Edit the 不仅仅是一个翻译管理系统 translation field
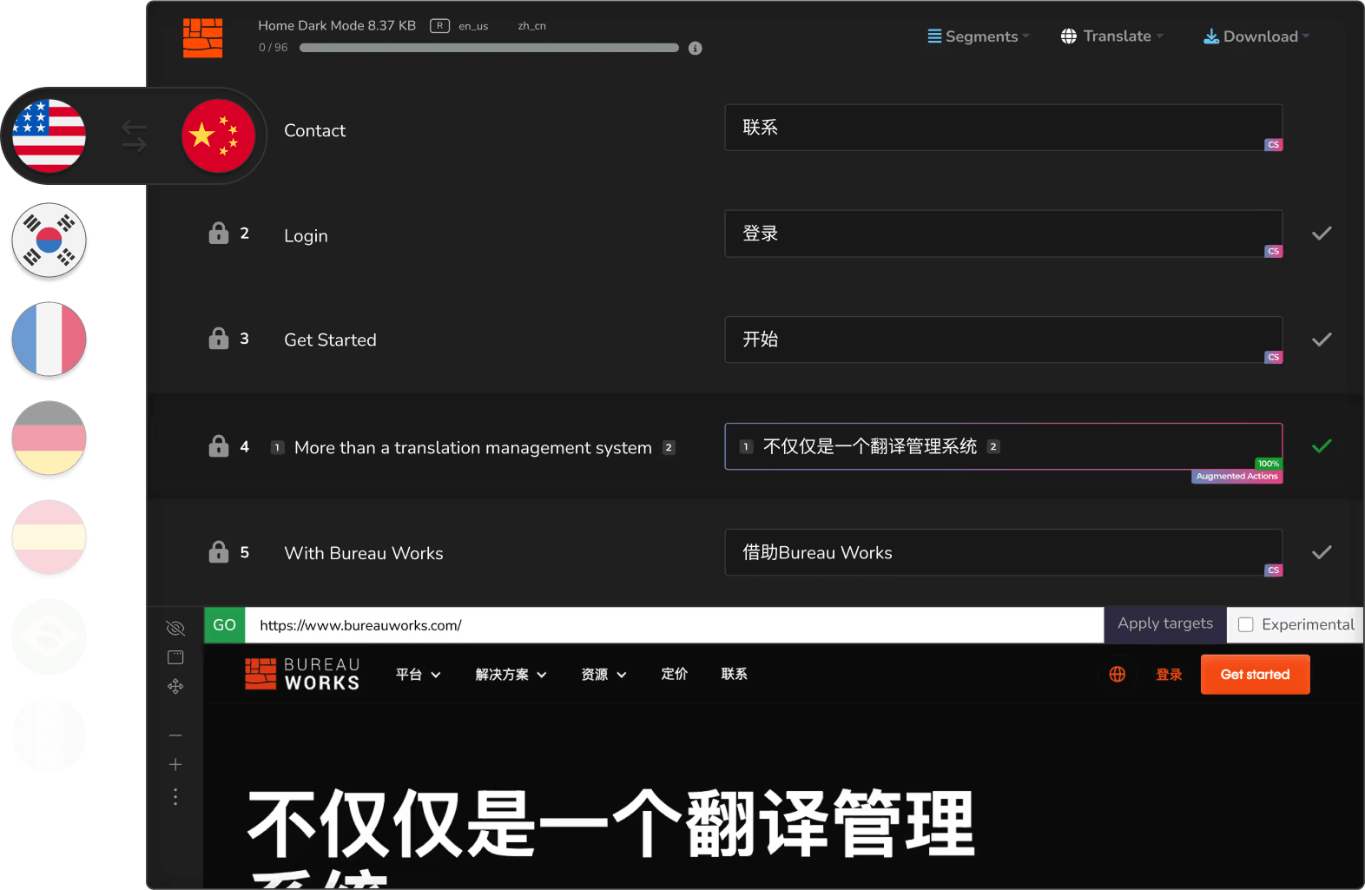The image size is (1365, 890). (x=1004, y=446)
